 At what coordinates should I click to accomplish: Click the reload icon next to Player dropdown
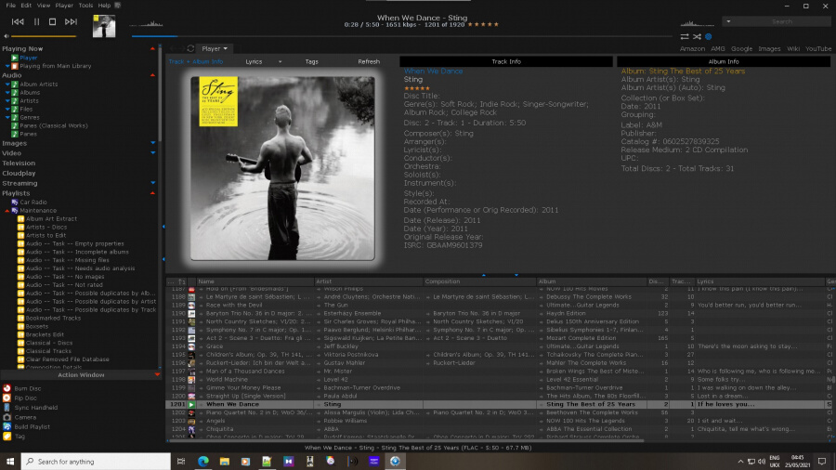pyautogui.click(x=190, y=48)
